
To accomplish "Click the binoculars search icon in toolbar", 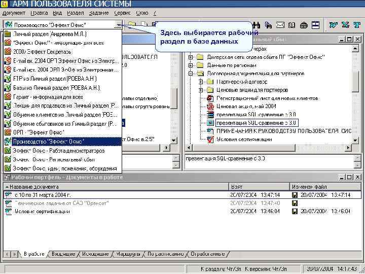I will pyautogui.click(x=257, y=25).
